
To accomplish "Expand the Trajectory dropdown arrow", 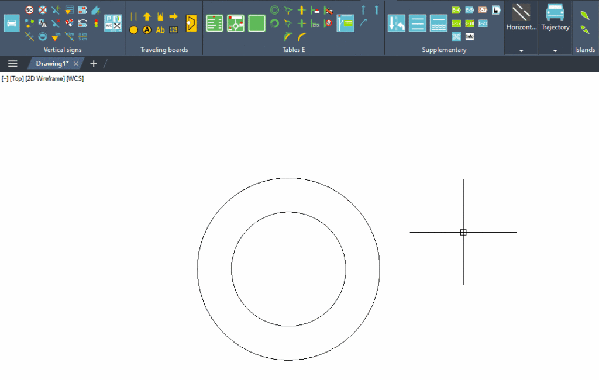I will point(555,50).
